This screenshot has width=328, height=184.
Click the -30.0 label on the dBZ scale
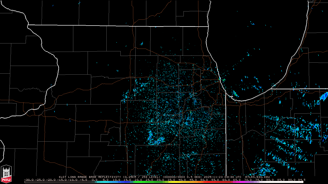coord(29,180)
